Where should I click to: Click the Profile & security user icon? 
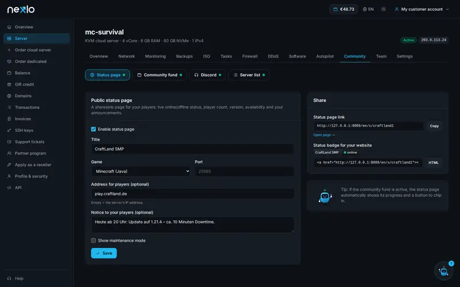click(x=9, y=176)
